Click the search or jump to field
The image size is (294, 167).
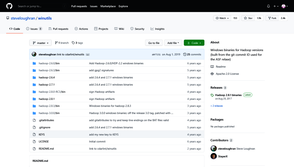pos(42,6)
